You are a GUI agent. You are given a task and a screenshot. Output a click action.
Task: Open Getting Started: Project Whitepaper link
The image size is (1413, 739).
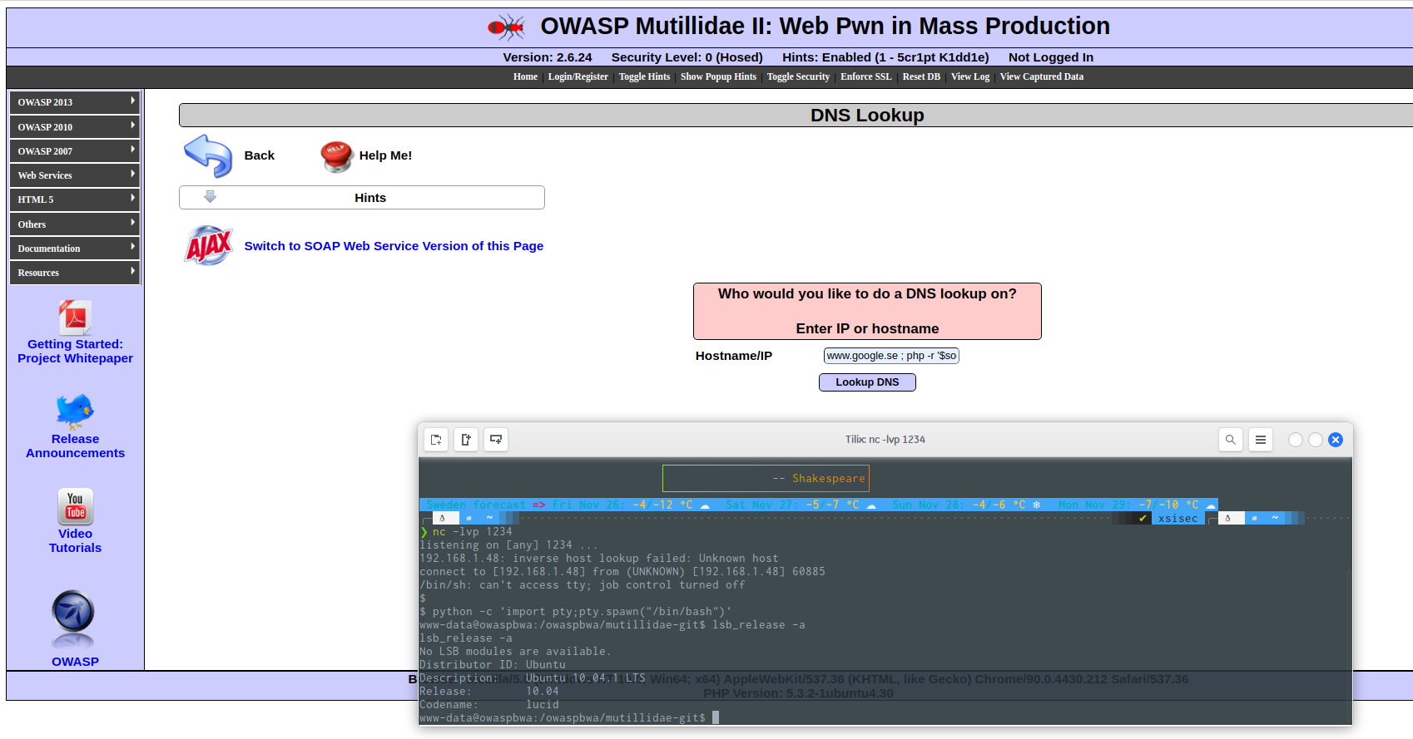(75, 352)
